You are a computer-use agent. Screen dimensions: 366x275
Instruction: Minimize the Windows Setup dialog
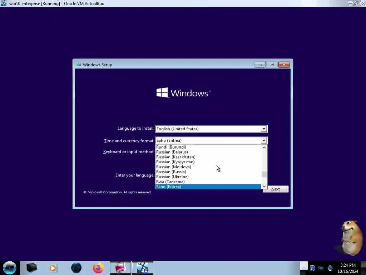(x=259, y=64)
